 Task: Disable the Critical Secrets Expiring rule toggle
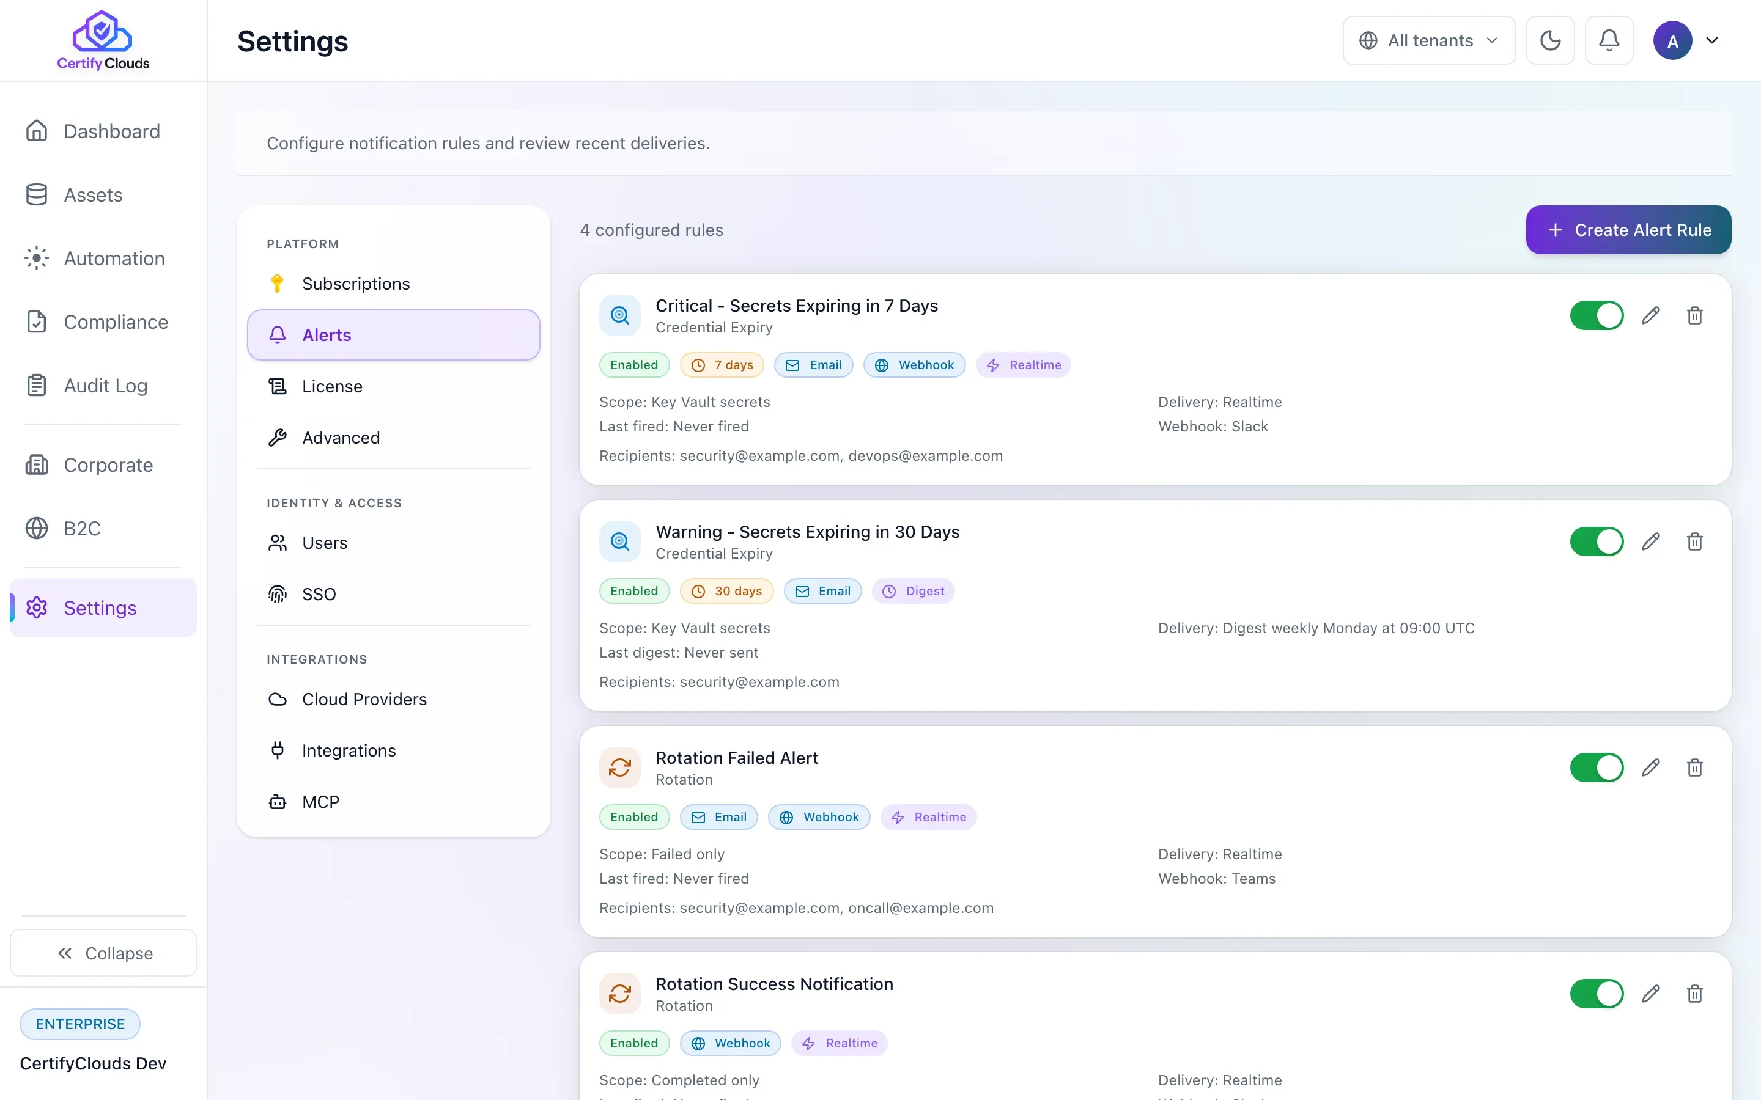pyautogui.click(x=1597, y=315)
